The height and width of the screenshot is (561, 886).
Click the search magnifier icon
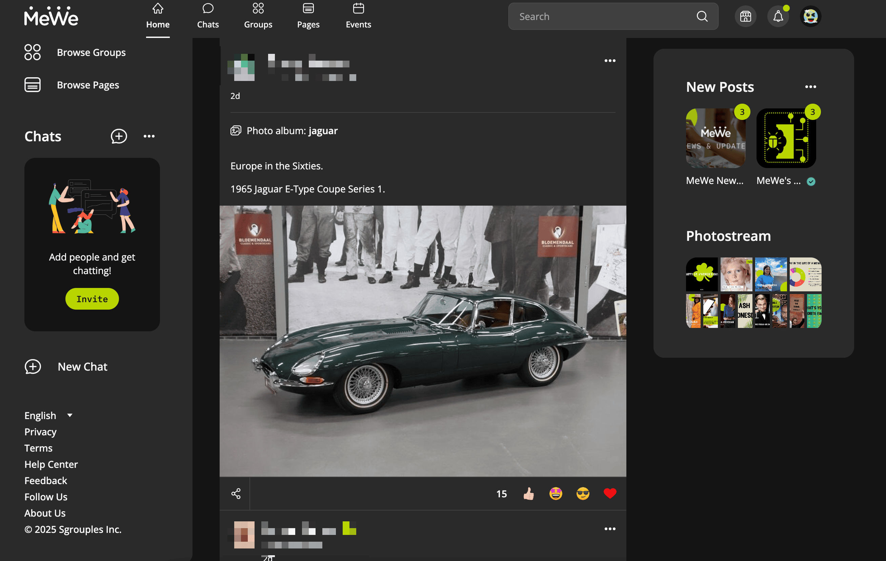702,17
